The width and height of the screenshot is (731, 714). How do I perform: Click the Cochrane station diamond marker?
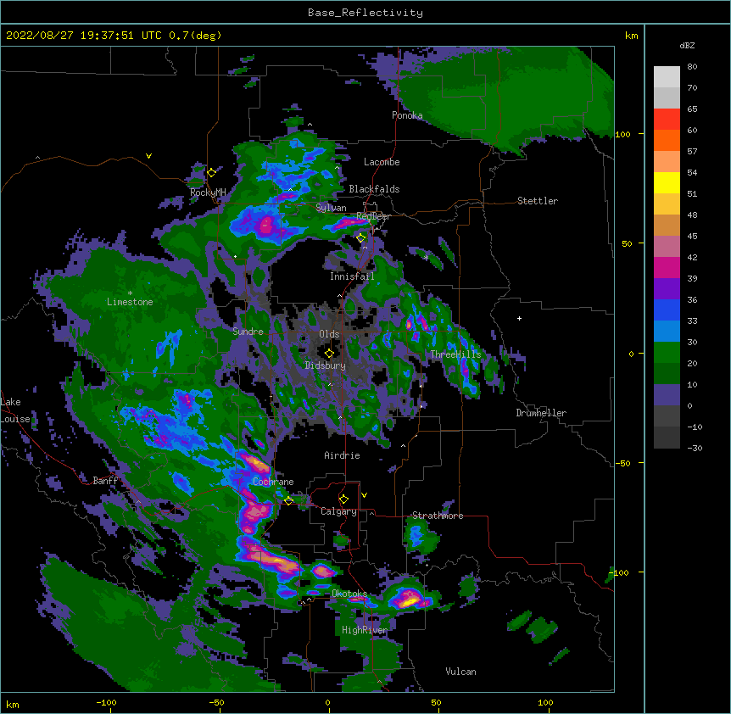tap(288, 501)
